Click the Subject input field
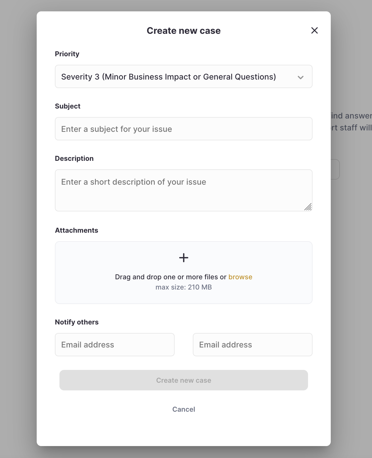The width and height of the screenshot is (372, 458). 183,129
